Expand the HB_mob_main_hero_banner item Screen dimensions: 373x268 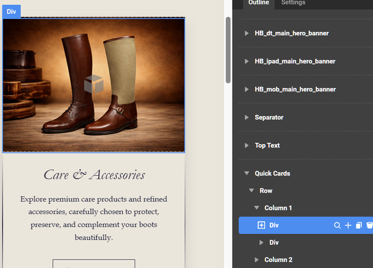tap(247, 89)
